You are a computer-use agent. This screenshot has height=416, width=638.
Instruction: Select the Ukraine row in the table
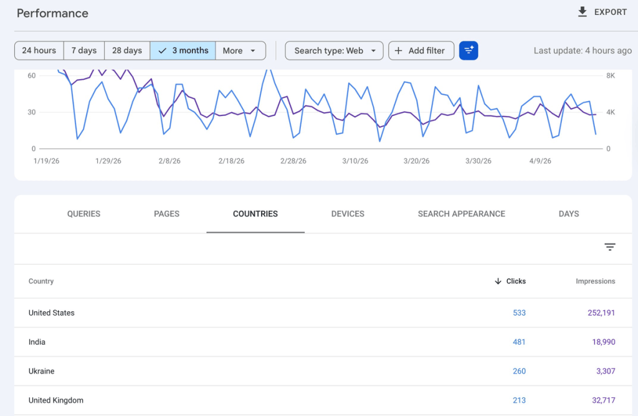coord(42,371)
